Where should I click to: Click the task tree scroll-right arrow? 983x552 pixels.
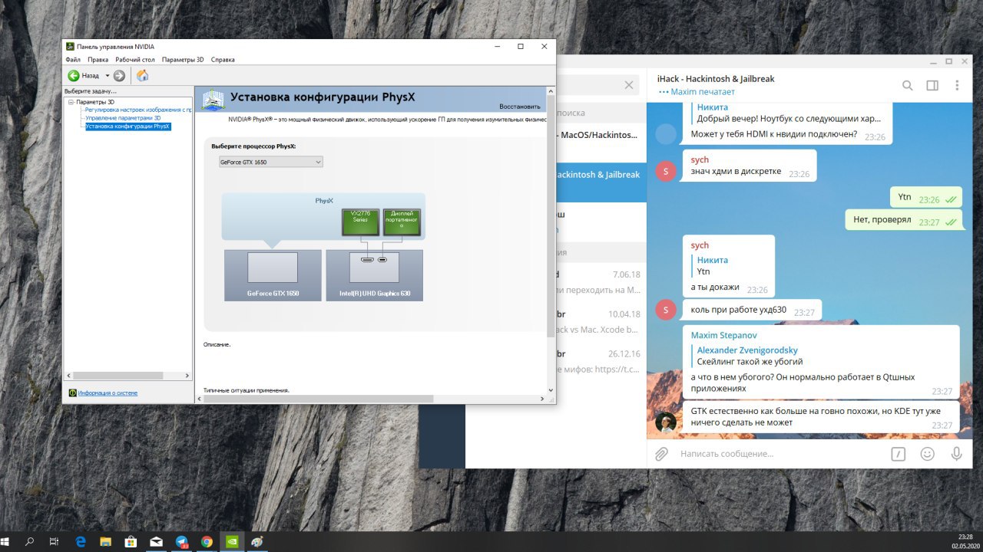pyautogui.click(x=187, y=376)
